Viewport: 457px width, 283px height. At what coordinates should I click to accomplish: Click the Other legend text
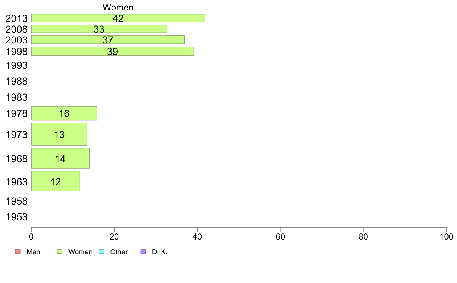[119, 252]
